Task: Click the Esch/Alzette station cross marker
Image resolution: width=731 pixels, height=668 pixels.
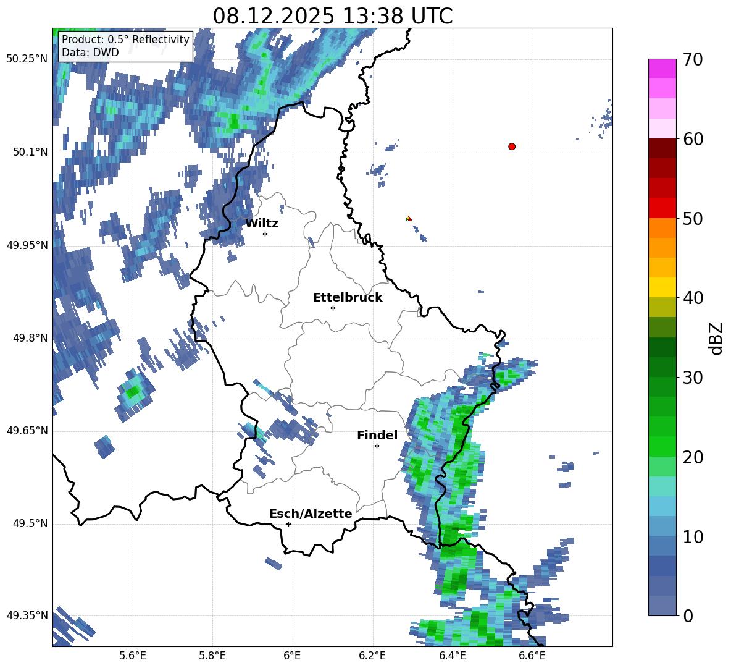Action: 288,524
